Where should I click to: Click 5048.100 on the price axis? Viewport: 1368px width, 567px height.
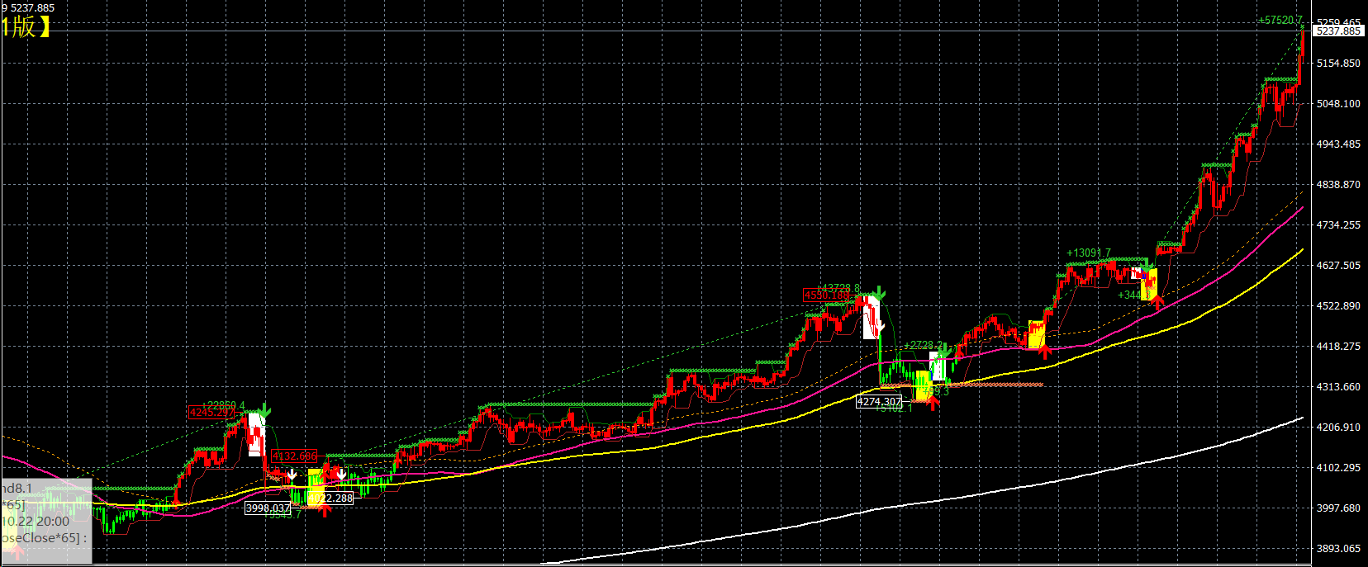tap(1338, 103)
